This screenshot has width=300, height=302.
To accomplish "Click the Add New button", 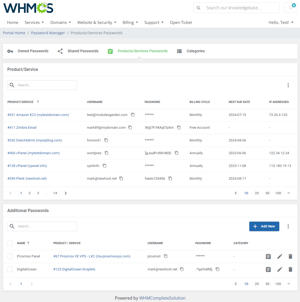I will tap(264, 226).
